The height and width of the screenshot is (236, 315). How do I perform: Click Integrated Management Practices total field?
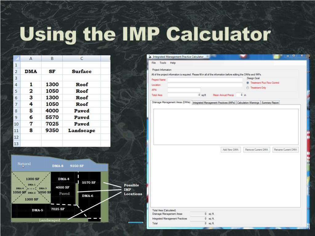coord(198,219)
